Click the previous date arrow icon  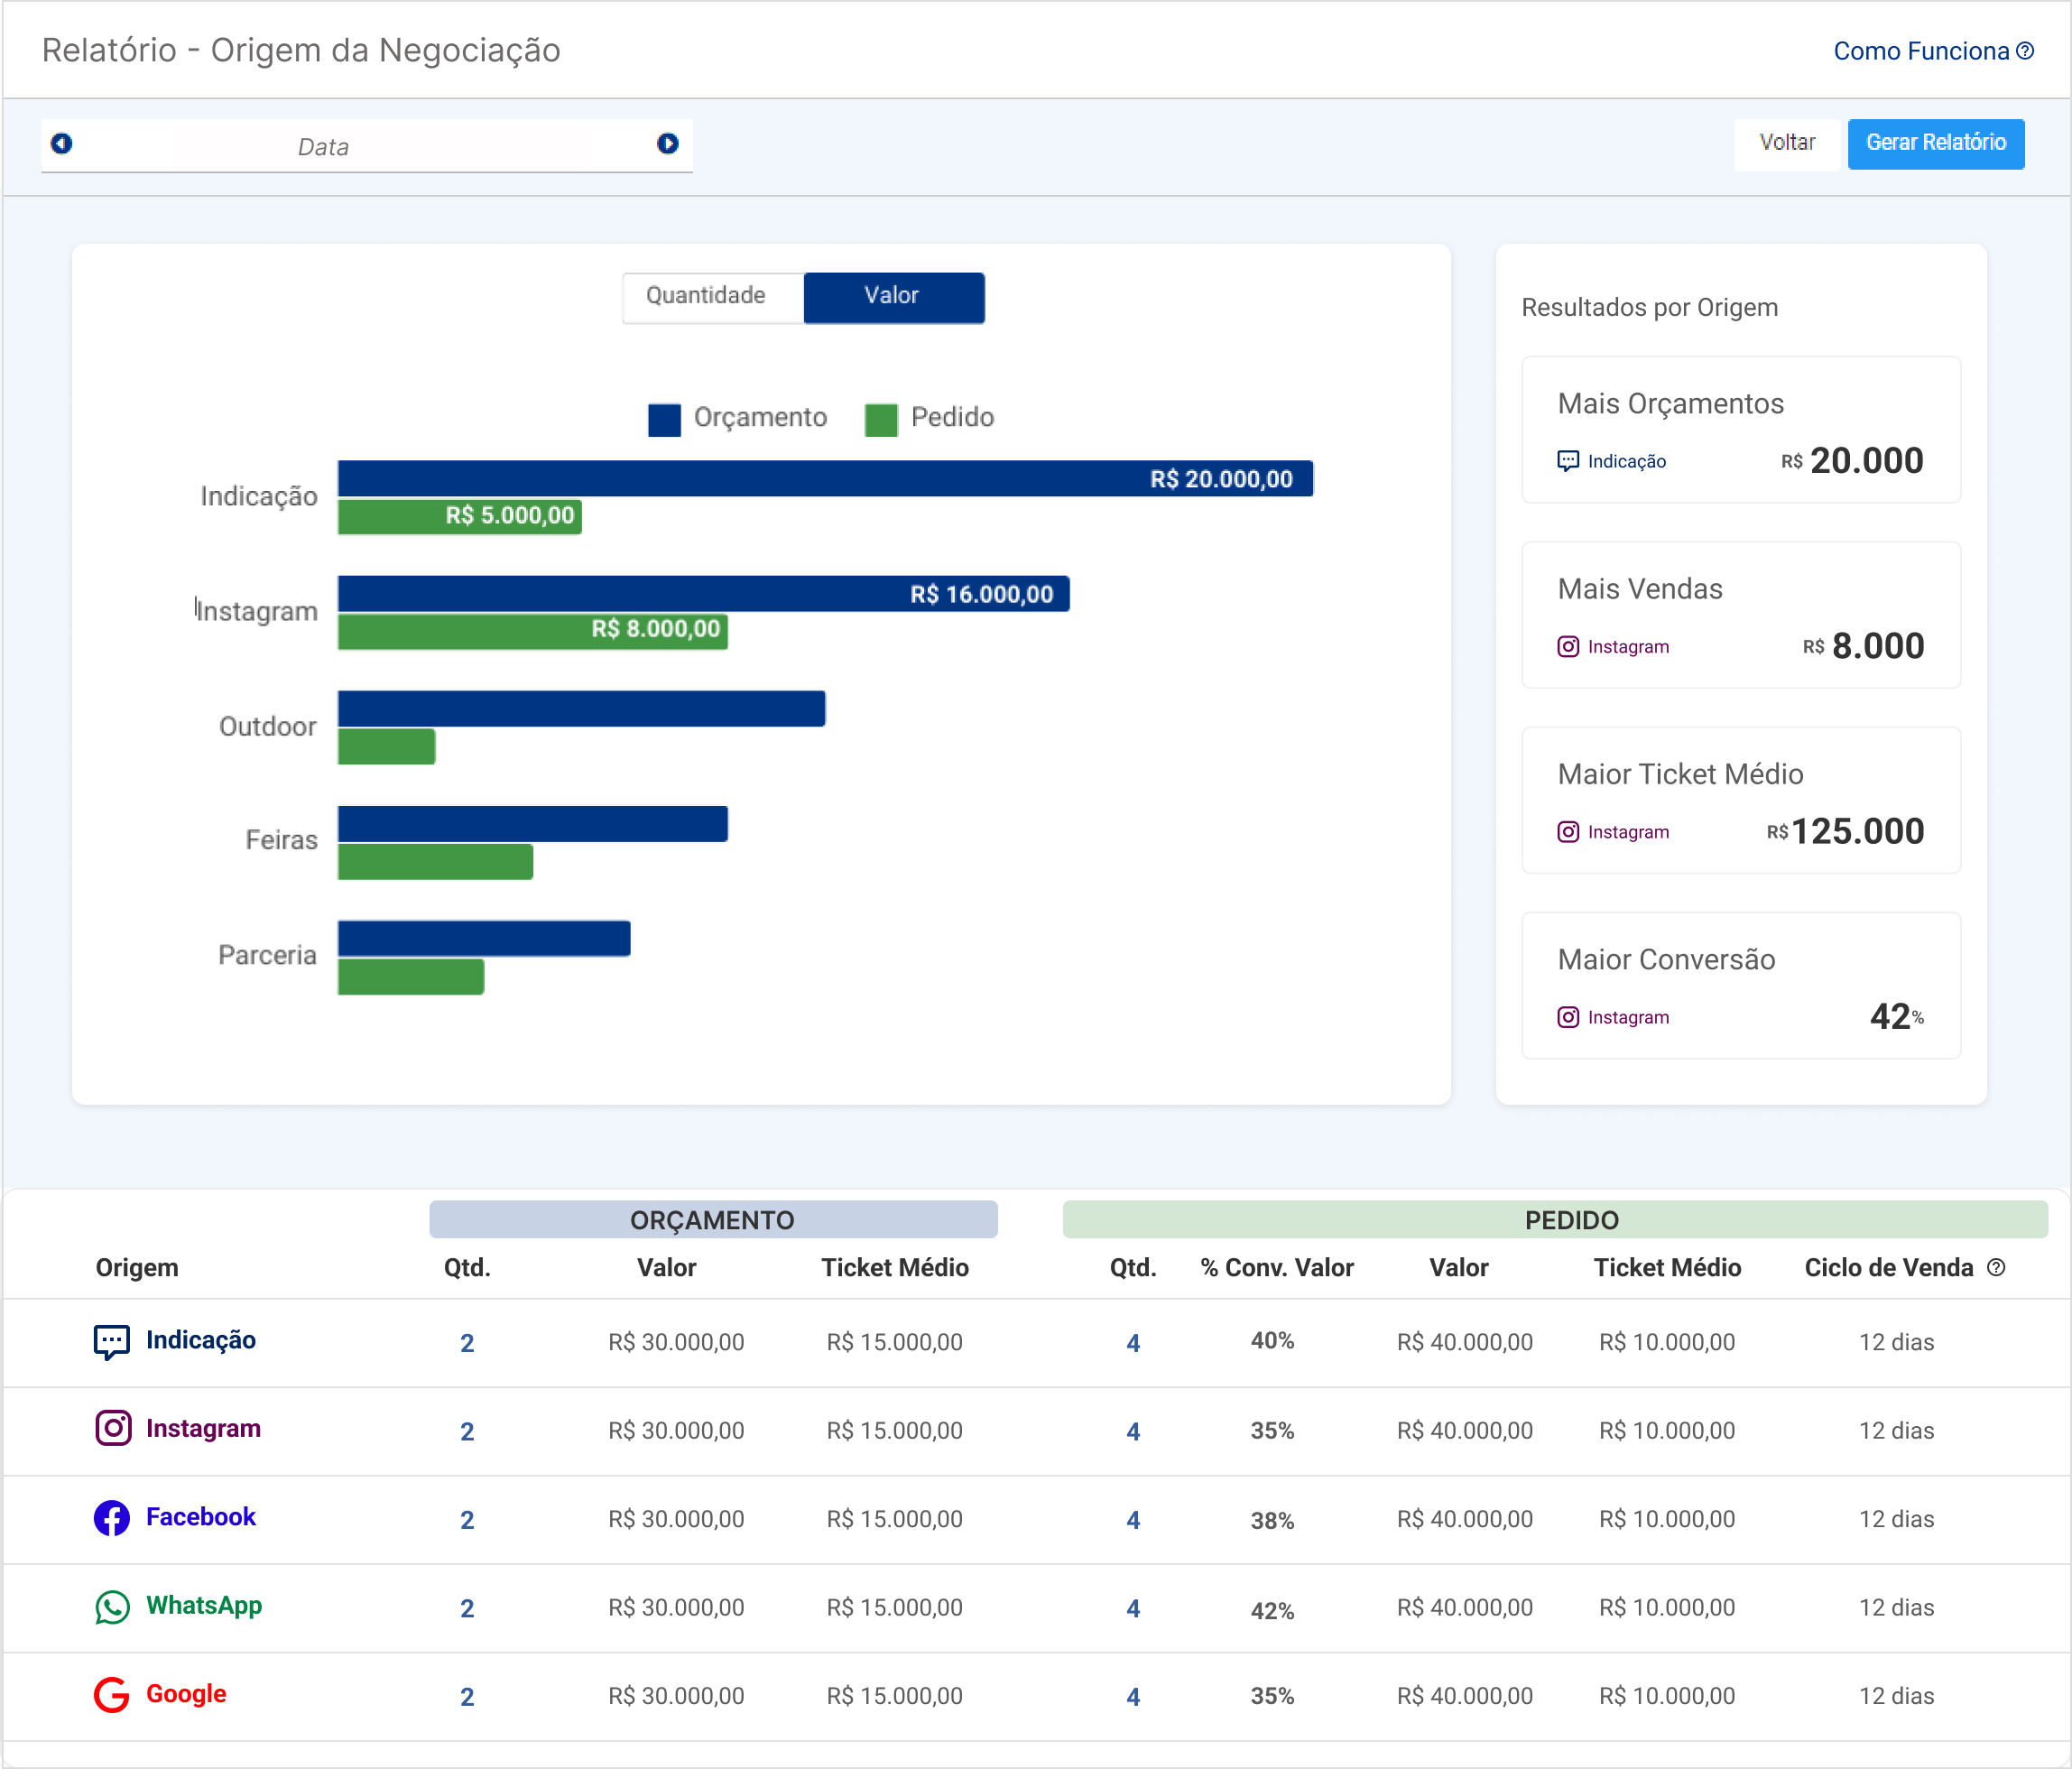[62, 144]
